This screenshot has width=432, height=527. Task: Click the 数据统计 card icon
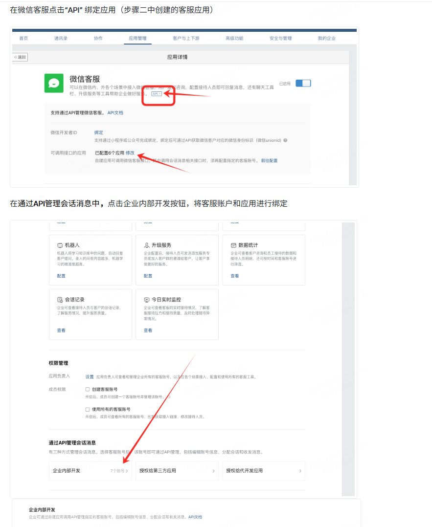233,245
